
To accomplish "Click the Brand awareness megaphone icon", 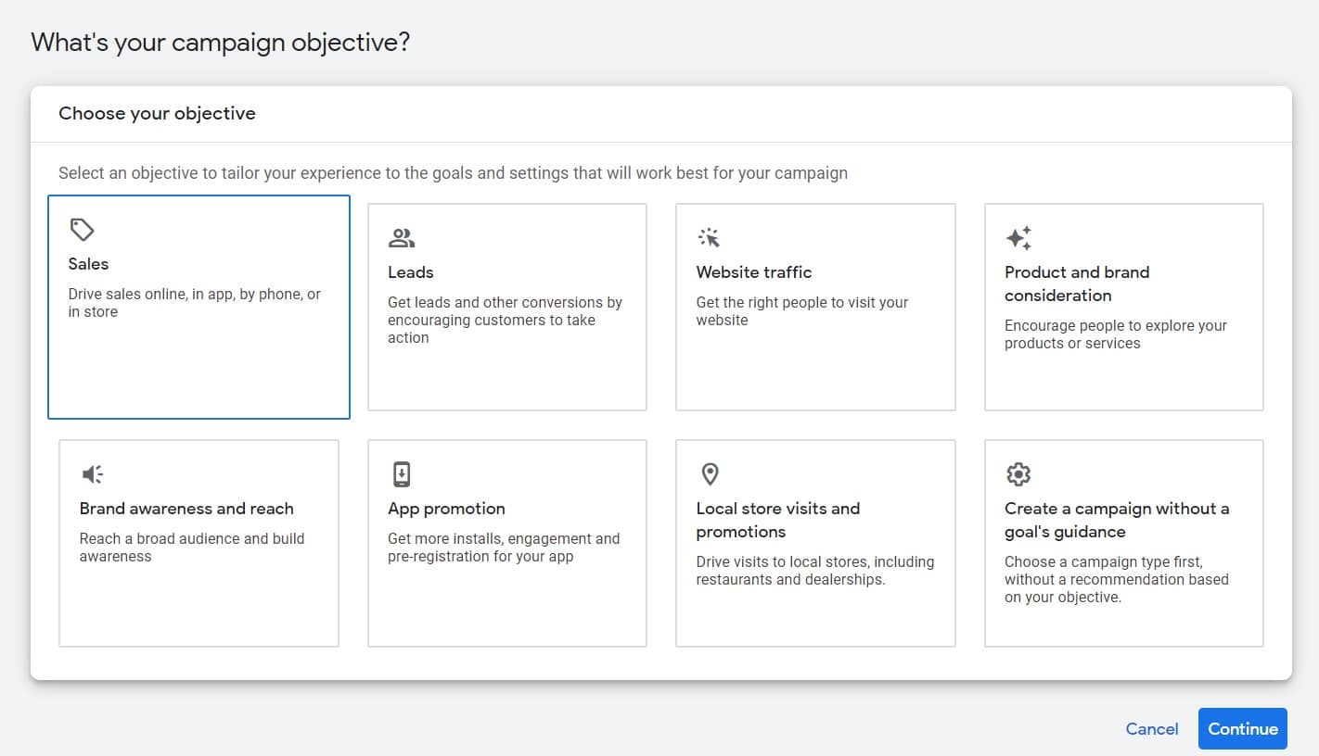I will tap(92, 474).
